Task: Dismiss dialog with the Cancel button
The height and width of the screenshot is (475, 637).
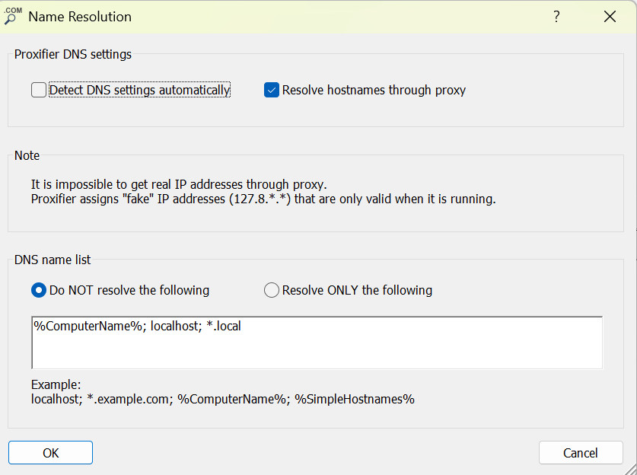Action: [x=581, y=453]
